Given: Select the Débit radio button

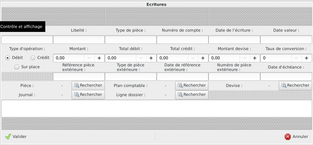Looking at the screenshot, I should click(x=8, y=58).
